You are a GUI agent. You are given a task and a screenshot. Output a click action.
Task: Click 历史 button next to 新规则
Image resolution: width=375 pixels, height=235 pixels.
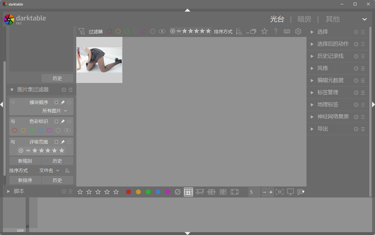(x=57, y=161)
